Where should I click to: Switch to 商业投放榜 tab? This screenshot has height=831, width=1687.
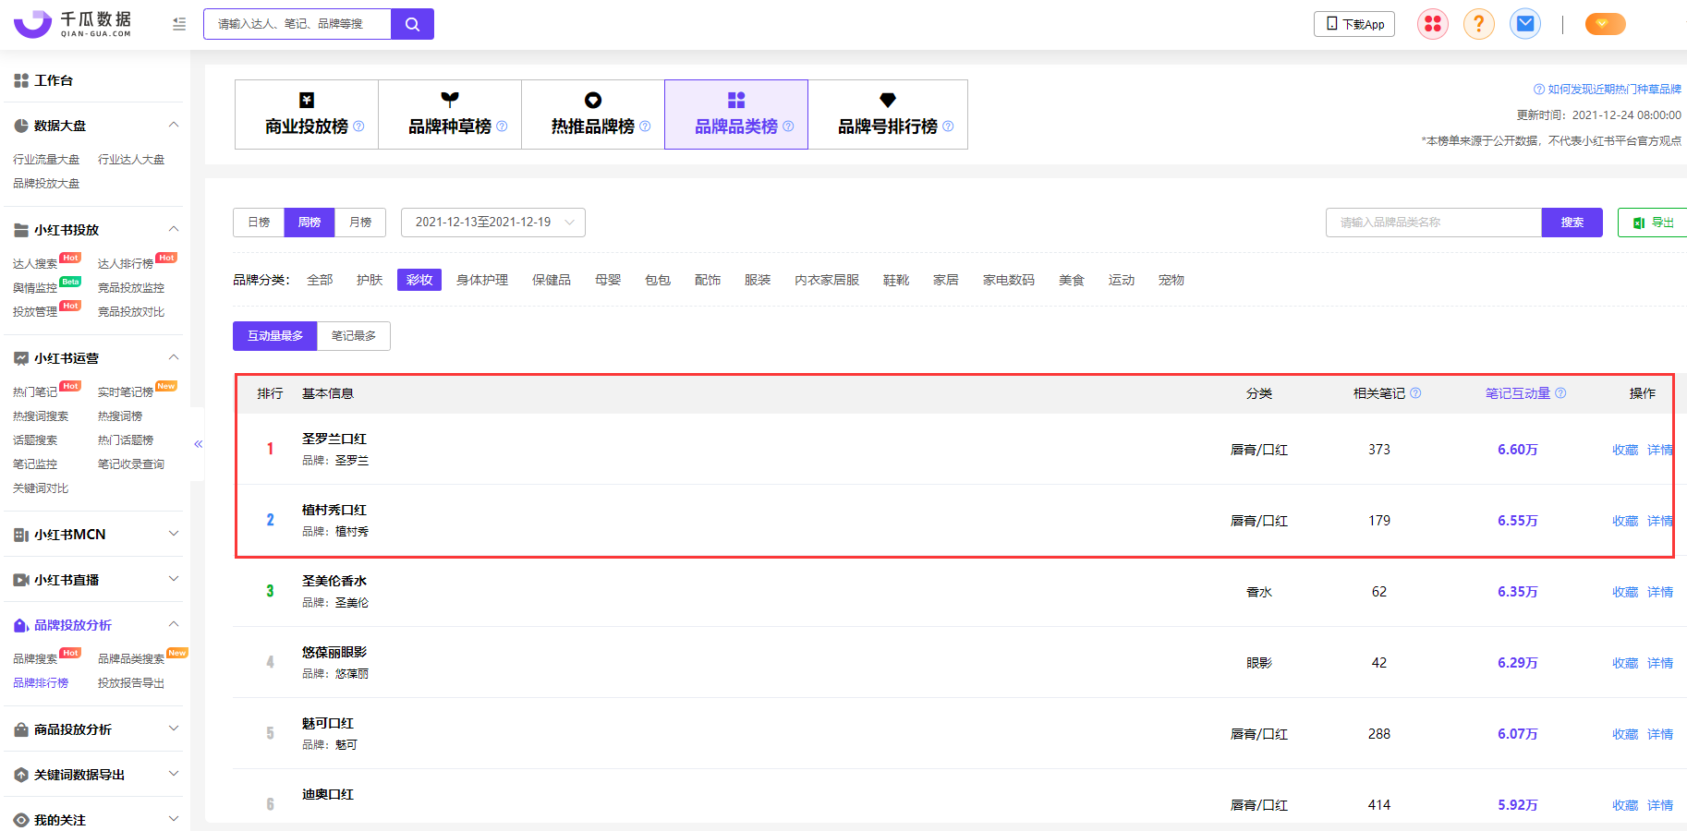(x=307, y=114)
